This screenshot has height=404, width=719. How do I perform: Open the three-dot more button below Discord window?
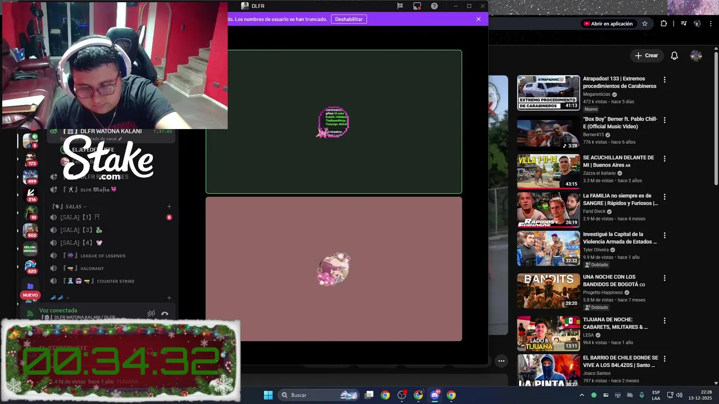click(x=501, y=361)
